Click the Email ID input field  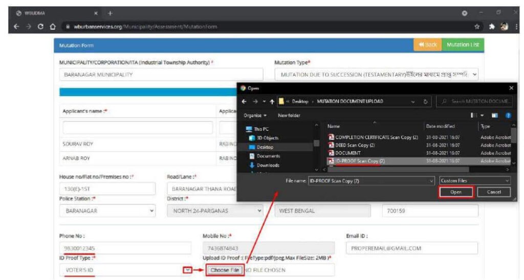[x=412, y=248]
